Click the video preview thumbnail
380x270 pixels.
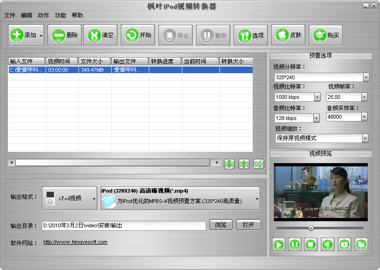[321, 192]
